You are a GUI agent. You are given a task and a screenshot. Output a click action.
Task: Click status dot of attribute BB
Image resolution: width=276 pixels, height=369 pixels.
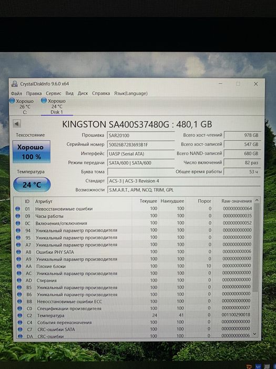click(20, 302)
